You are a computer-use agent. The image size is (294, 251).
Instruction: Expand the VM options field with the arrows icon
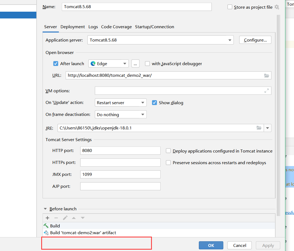[x=266, y=91]
